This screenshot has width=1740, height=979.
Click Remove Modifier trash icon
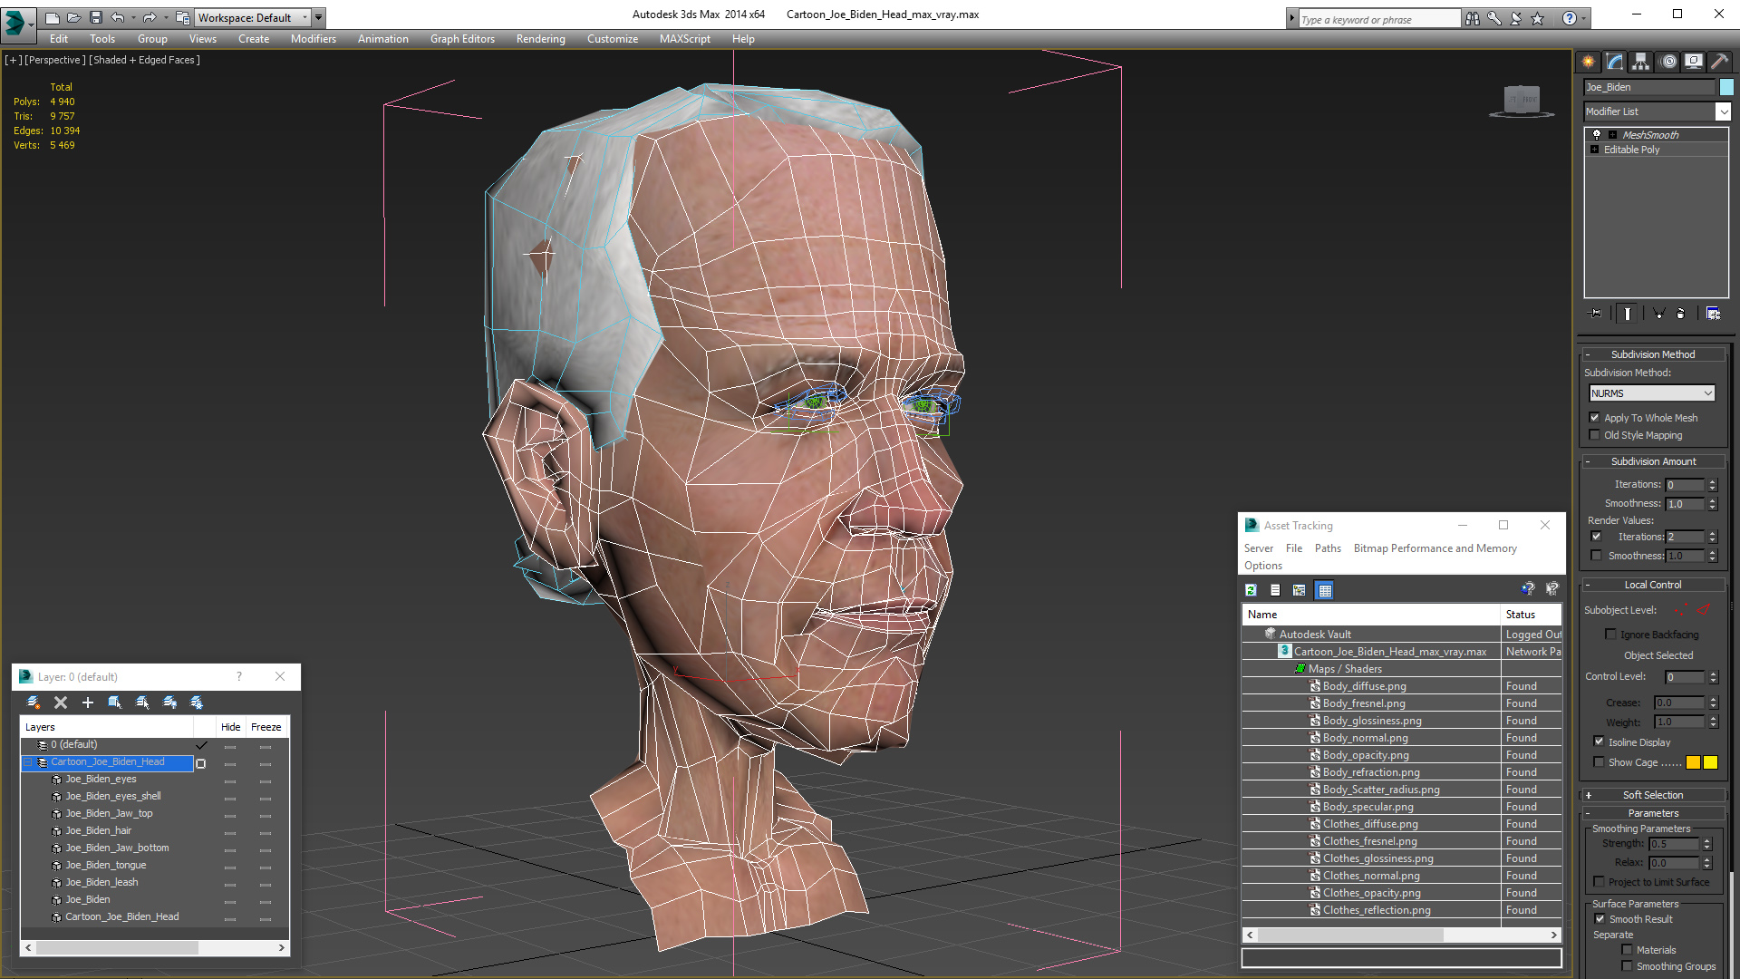click(1681, 314)
